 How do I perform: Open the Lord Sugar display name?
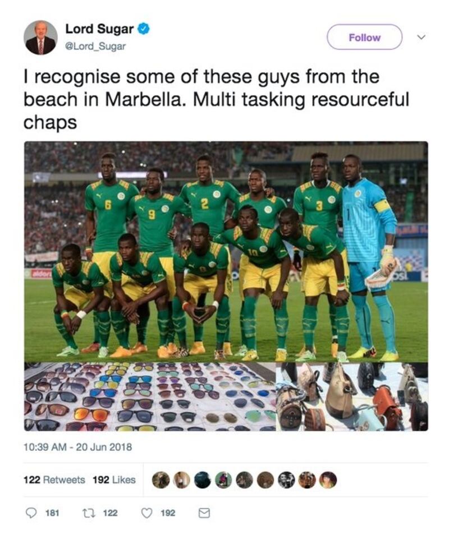click(x=99, y=29)
